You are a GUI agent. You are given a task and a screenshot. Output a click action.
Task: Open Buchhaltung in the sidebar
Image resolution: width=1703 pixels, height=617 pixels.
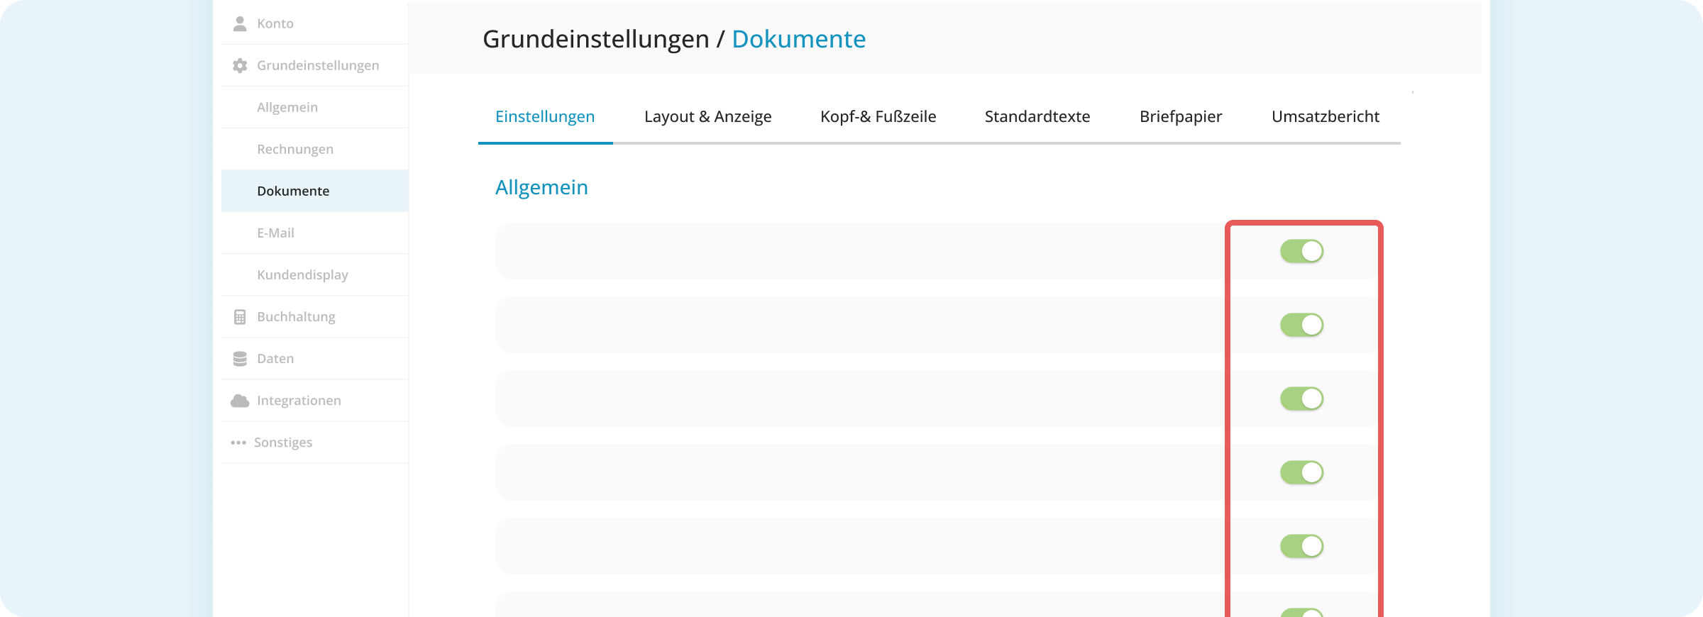point(315,316)
